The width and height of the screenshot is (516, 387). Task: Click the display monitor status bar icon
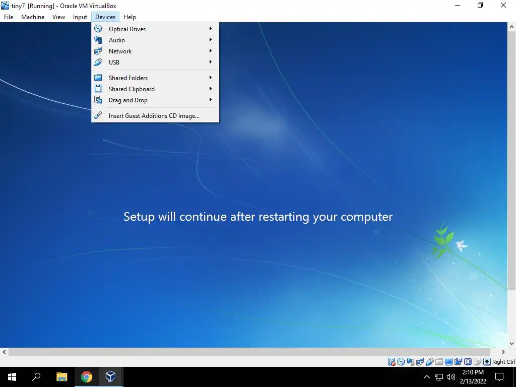click(x=448, y=362)
